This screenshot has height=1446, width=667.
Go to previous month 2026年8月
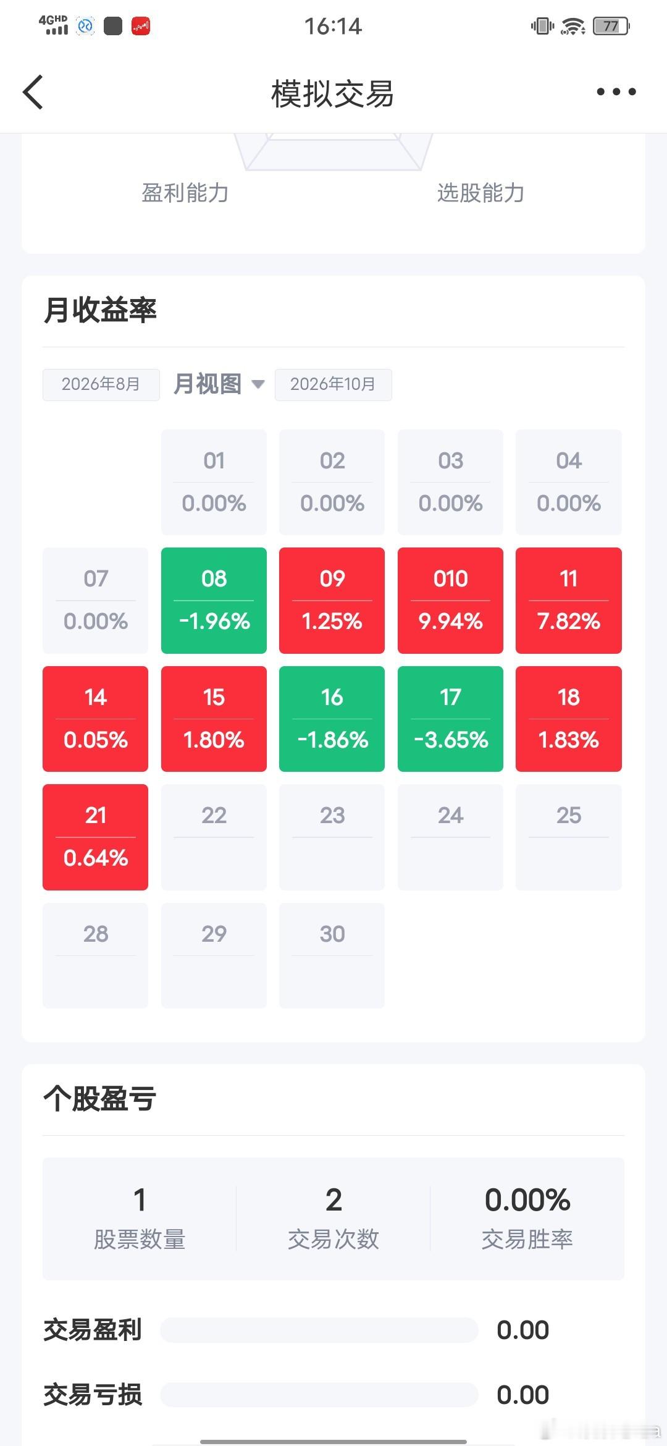click(x=101, y=384)
